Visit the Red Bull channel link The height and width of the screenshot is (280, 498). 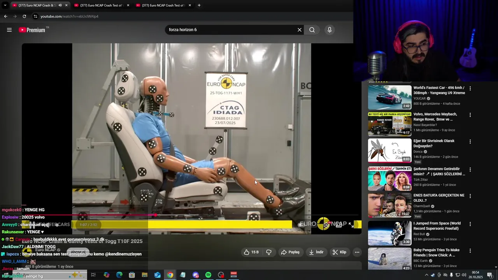[419, 234]
